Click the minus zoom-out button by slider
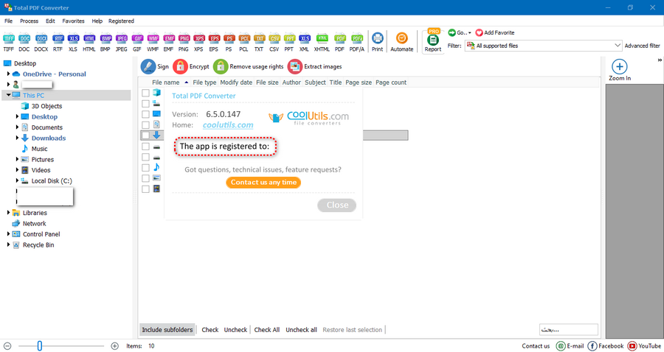664x352 pixels. pyautogui.click(x=7, y=346)
